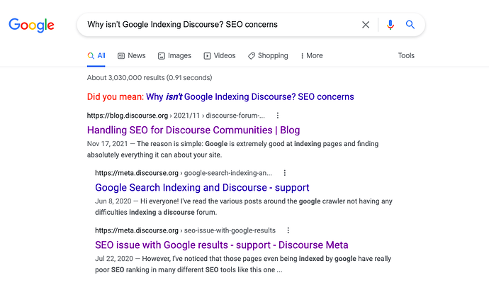The width and height of the screenshot is (489, 285).
Task: Click the Jul 22, 2020 snippet text
Action: [x=243, y=264]
